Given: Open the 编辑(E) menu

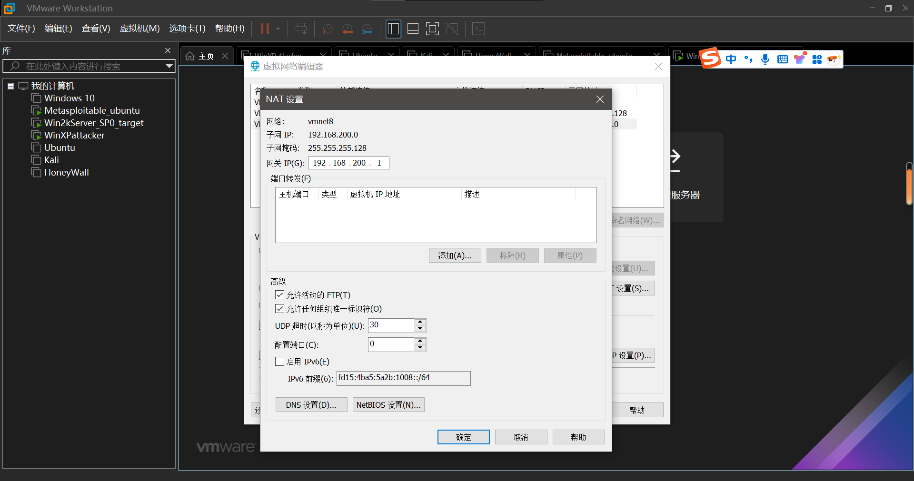Looking at the screenshot, I should [59, 29].
